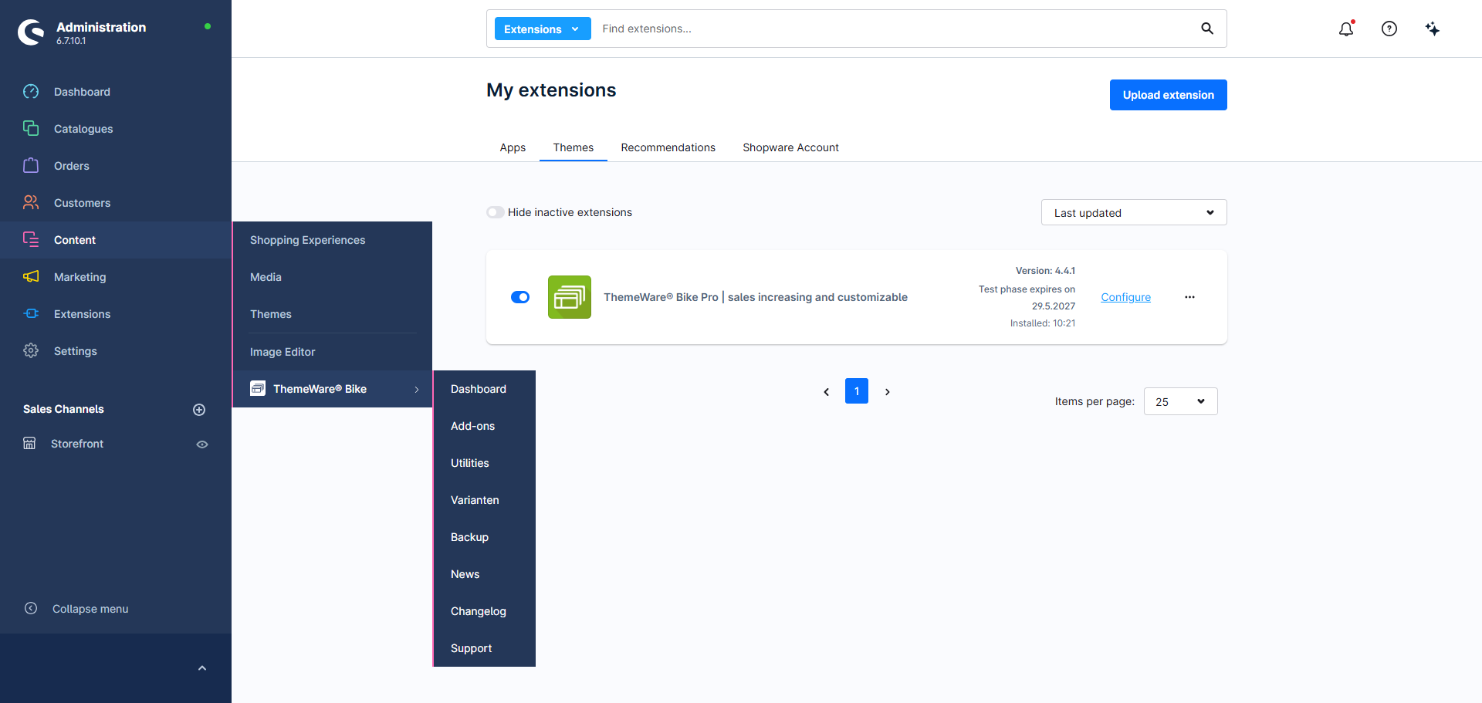Open the Orders bag icon
1482x703 pixels.
tap(31, 165)
